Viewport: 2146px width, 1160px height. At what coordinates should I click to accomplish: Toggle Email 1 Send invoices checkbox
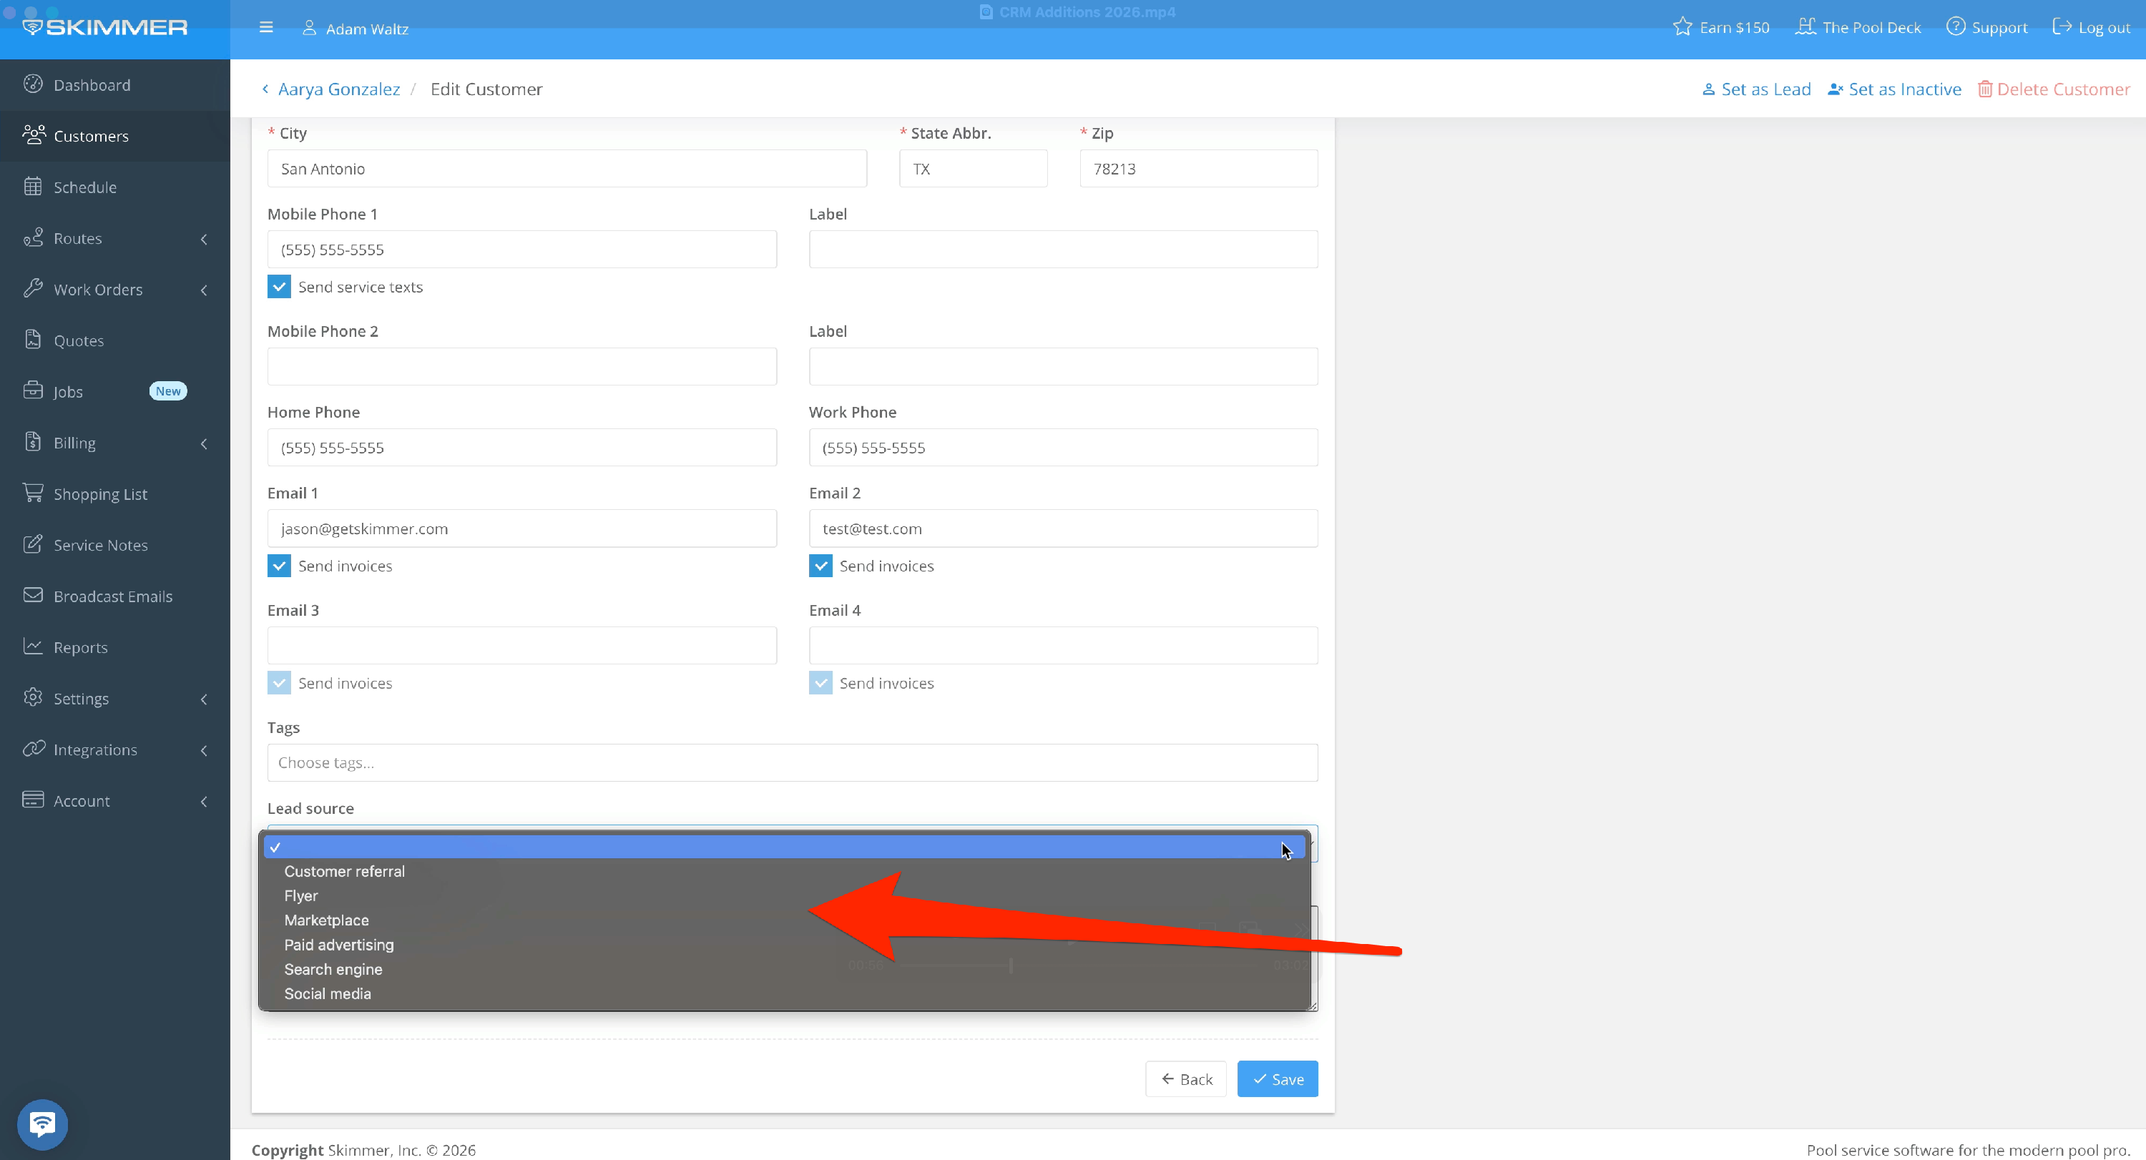[x=279, y=566]
